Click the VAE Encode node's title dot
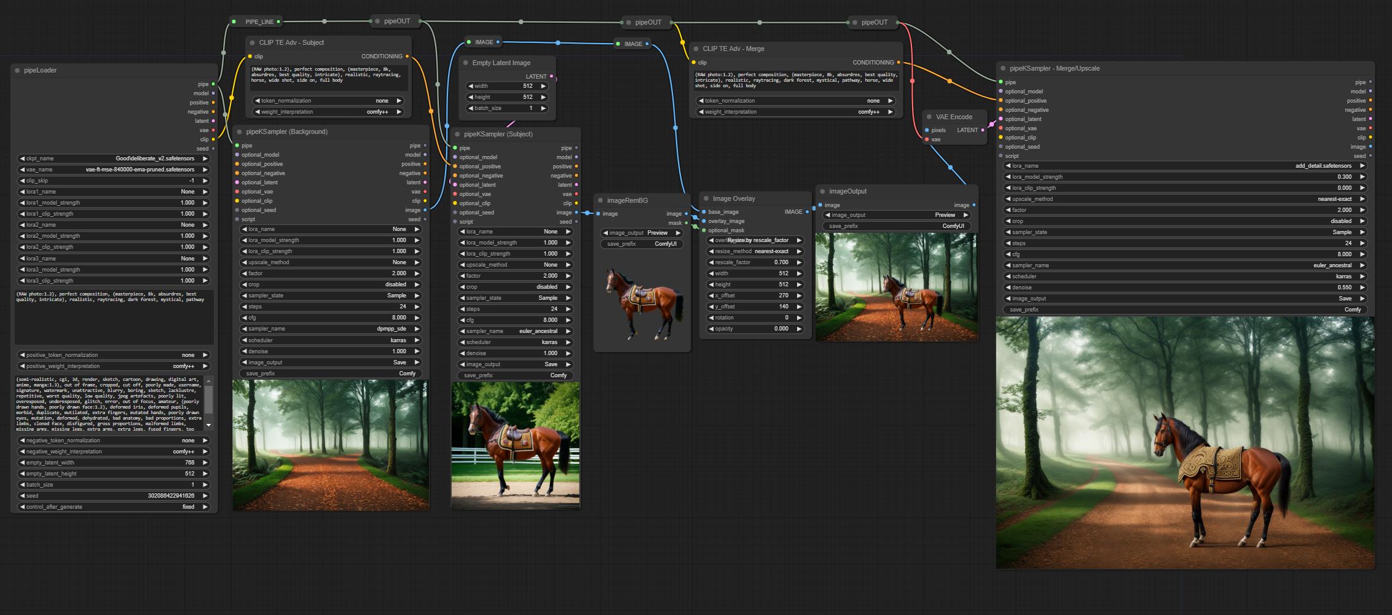The height and width of the screenshot is (615, 1392). pyautogui.click(x=929, y=117)
